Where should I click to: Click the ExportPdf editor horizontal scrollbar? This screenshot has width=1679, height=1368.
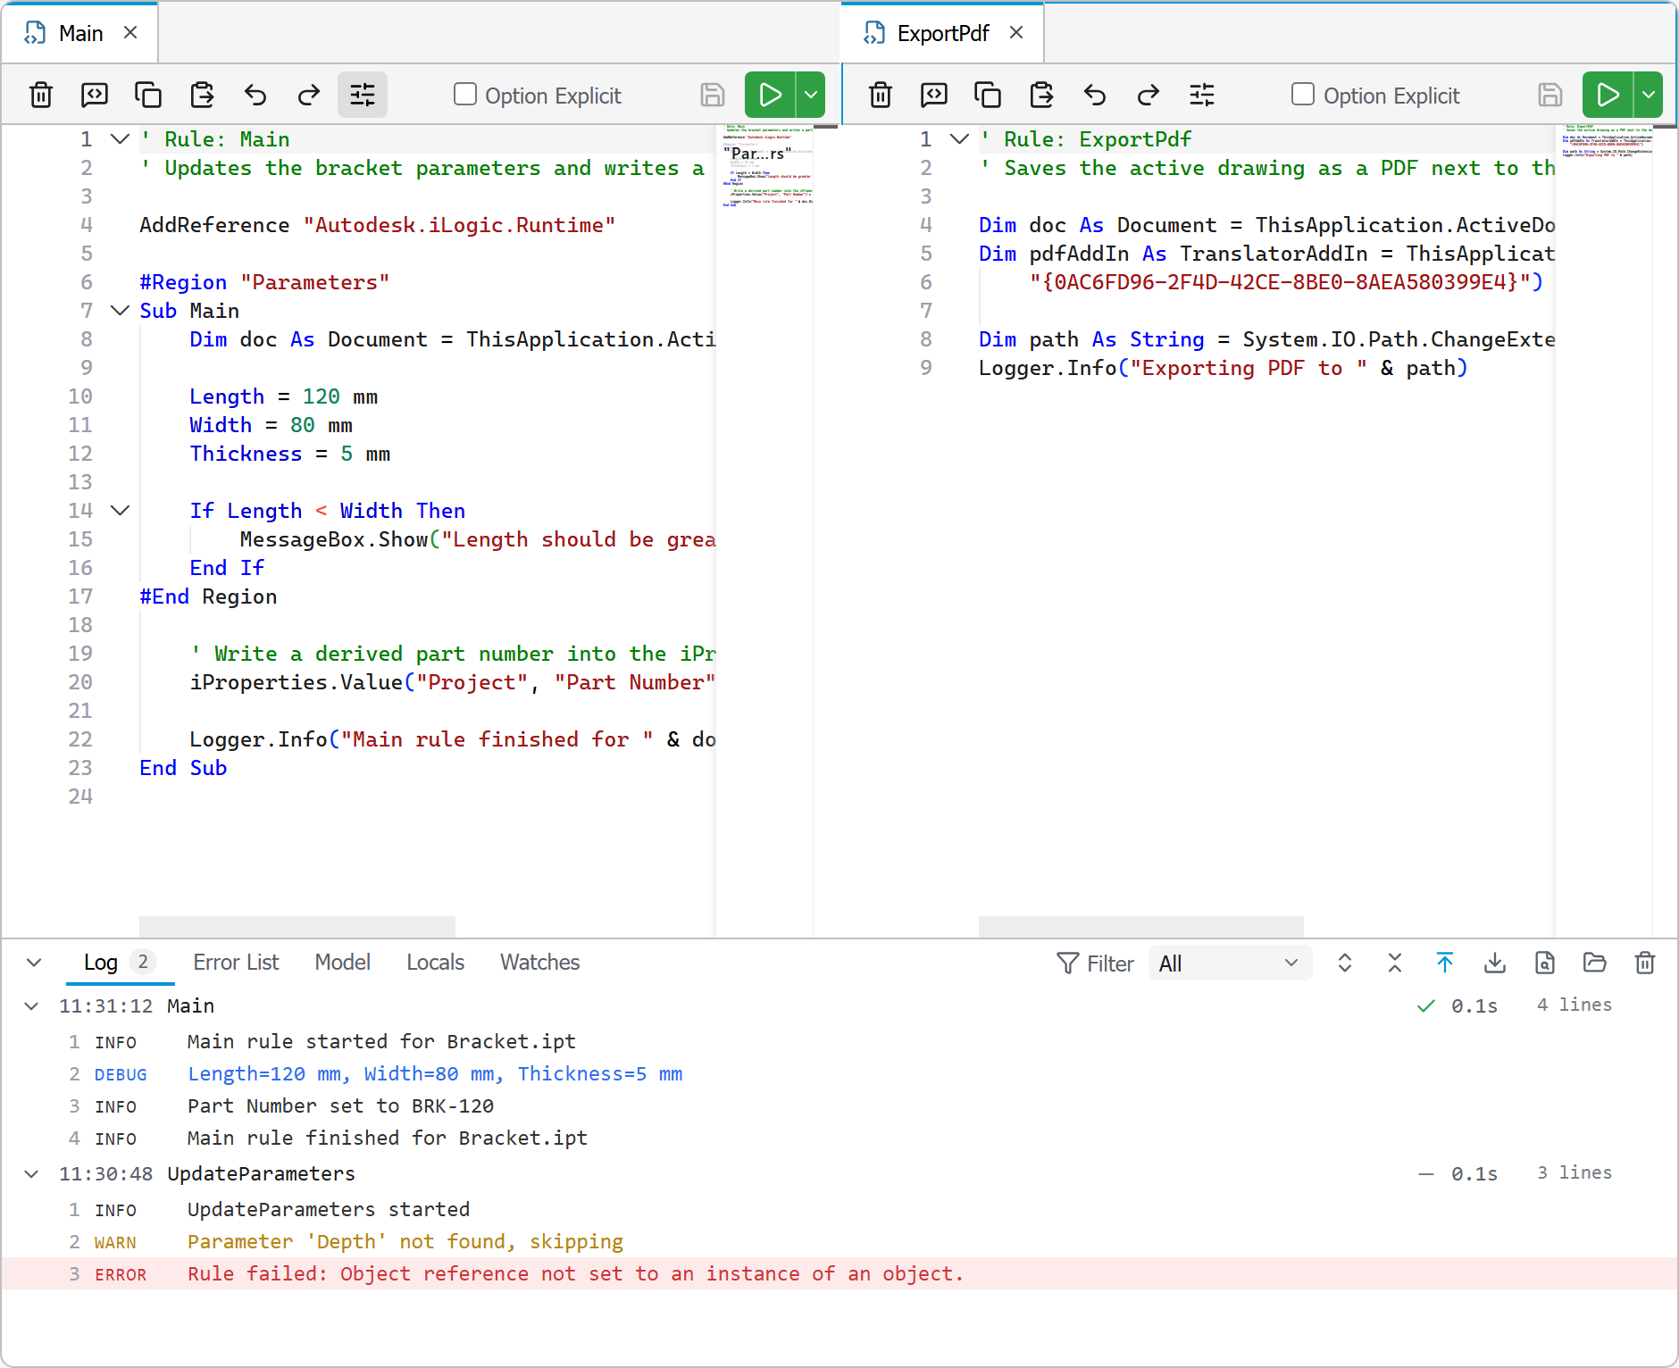tap(1141, 926)
